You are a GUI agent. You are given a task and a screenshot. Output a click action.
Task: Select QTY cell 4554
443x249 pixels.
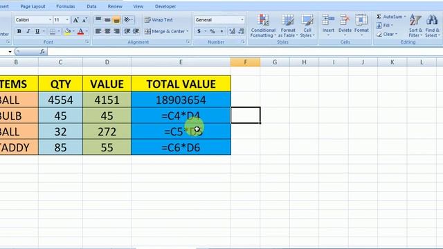60,100
